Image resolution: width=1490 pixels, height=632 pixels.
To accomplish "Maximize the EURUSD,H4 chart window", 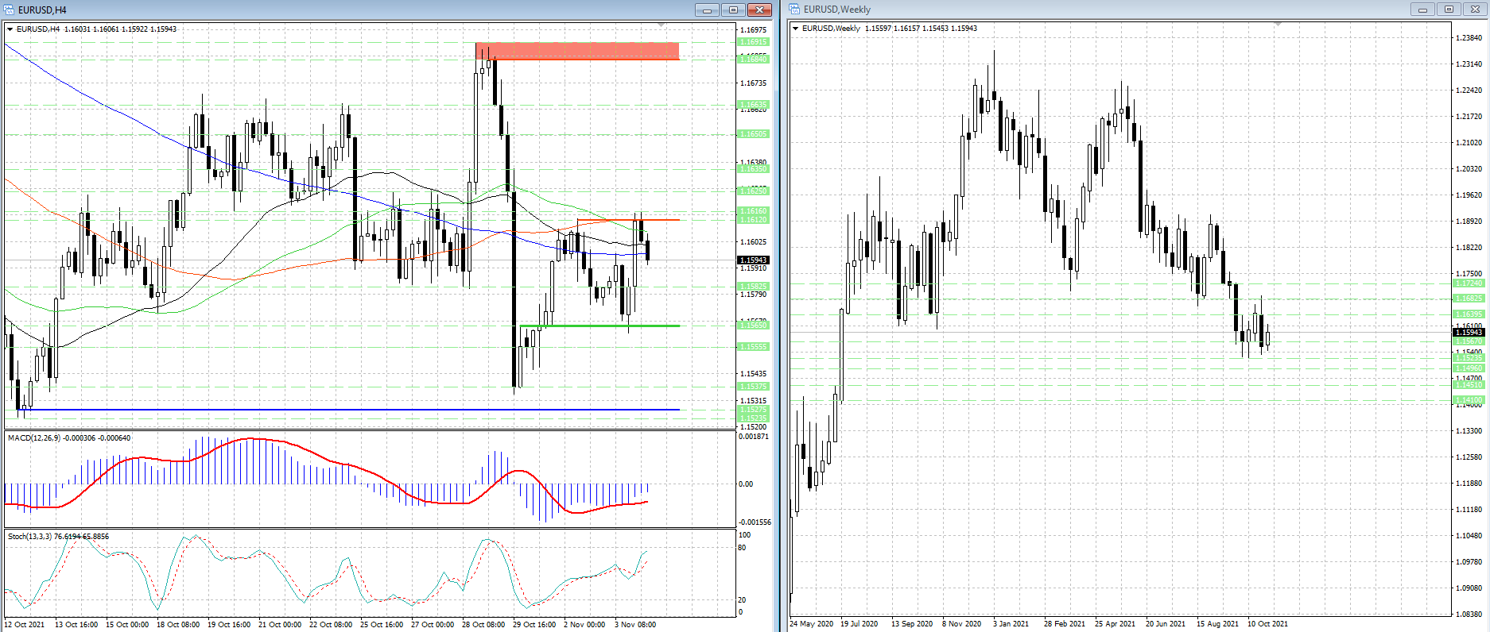I will 733,10.
